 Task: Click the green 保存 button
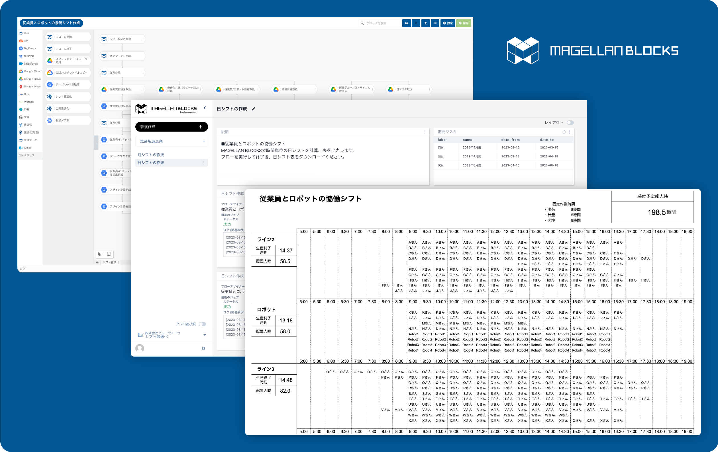click(463, 23)
